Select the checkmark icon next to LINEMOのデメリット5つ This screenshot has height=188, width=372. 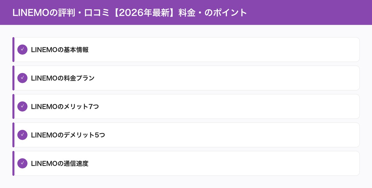[x=22, y=135]
